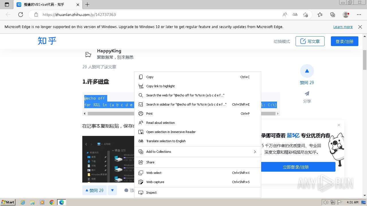Choose Translate selection to English
This screenshot has height=206, width=367.
coord(198,141)
